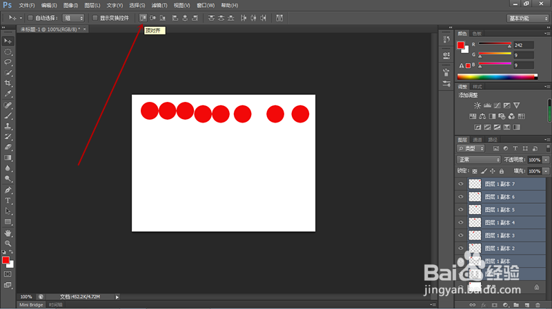Enable the 自动选择 checkbox
Image resolution: width=552 pixels, height=309 pixels.
pyautogui.click(x=30, y=18)
